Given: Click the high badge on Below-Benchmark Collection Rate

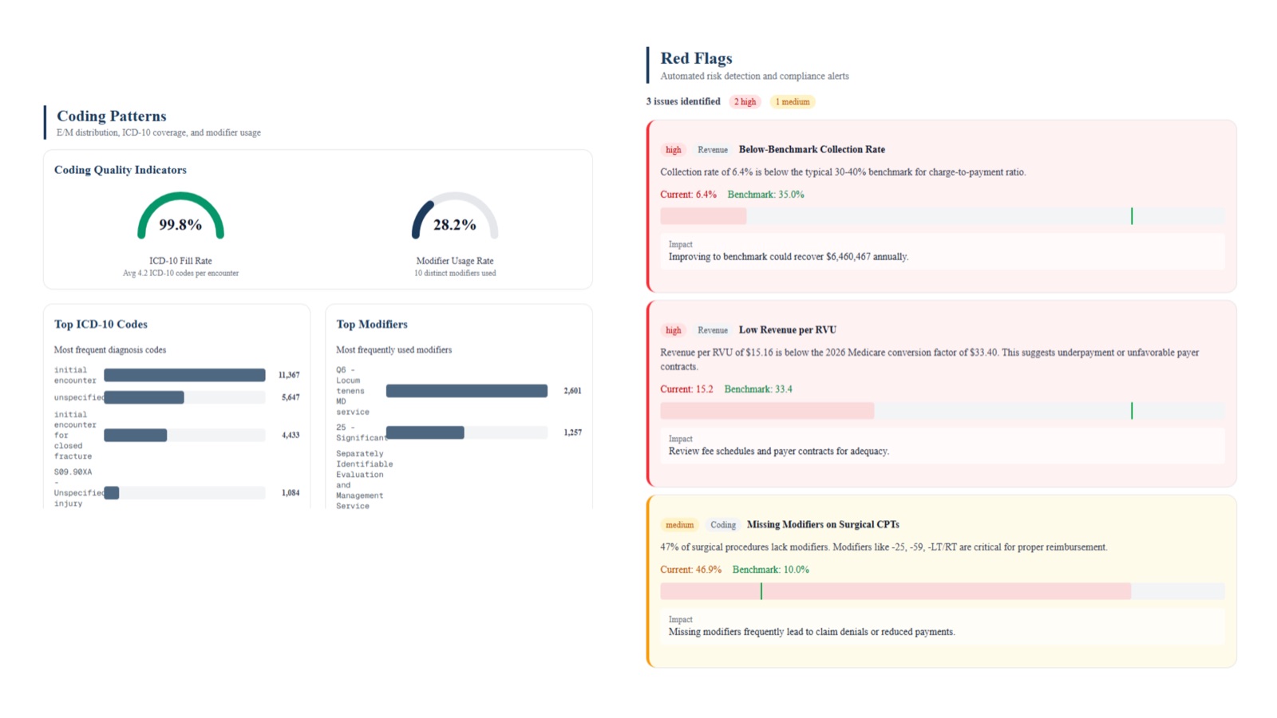Looking at the screenshot, I should click(674, 150).
